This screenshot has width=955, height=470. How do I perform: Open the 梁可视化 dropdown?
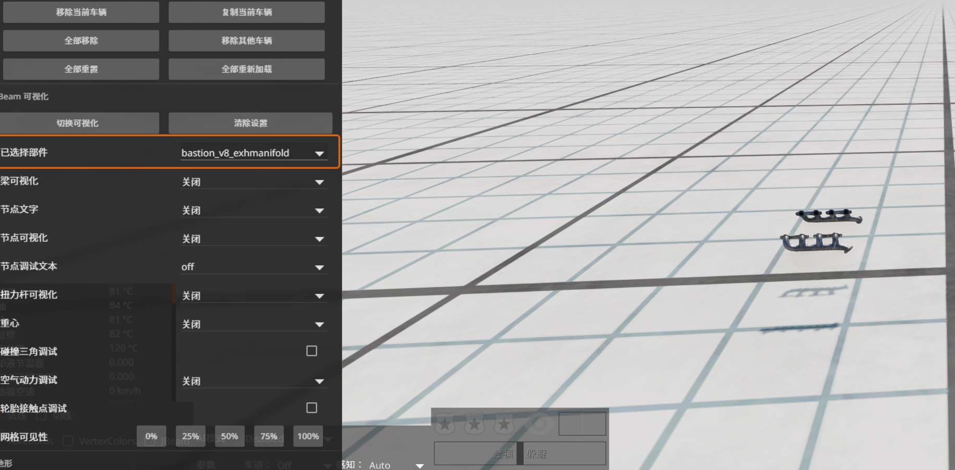254,182
